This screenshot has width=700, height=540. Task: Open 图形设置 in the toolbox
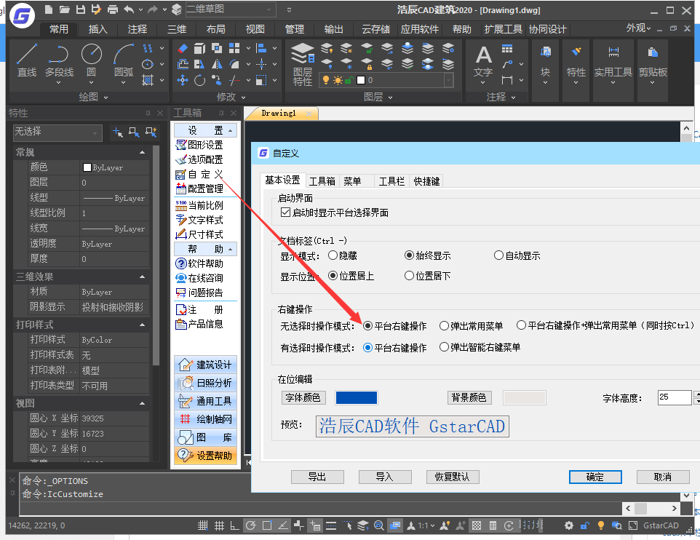199,145
